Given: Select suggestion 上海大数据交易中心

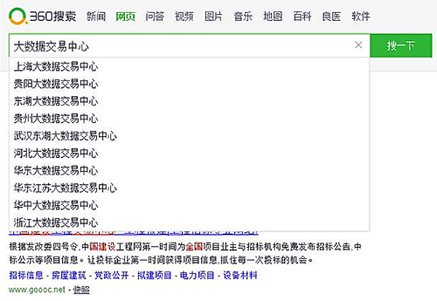Looking at the screenshot, I should point(189,67).
